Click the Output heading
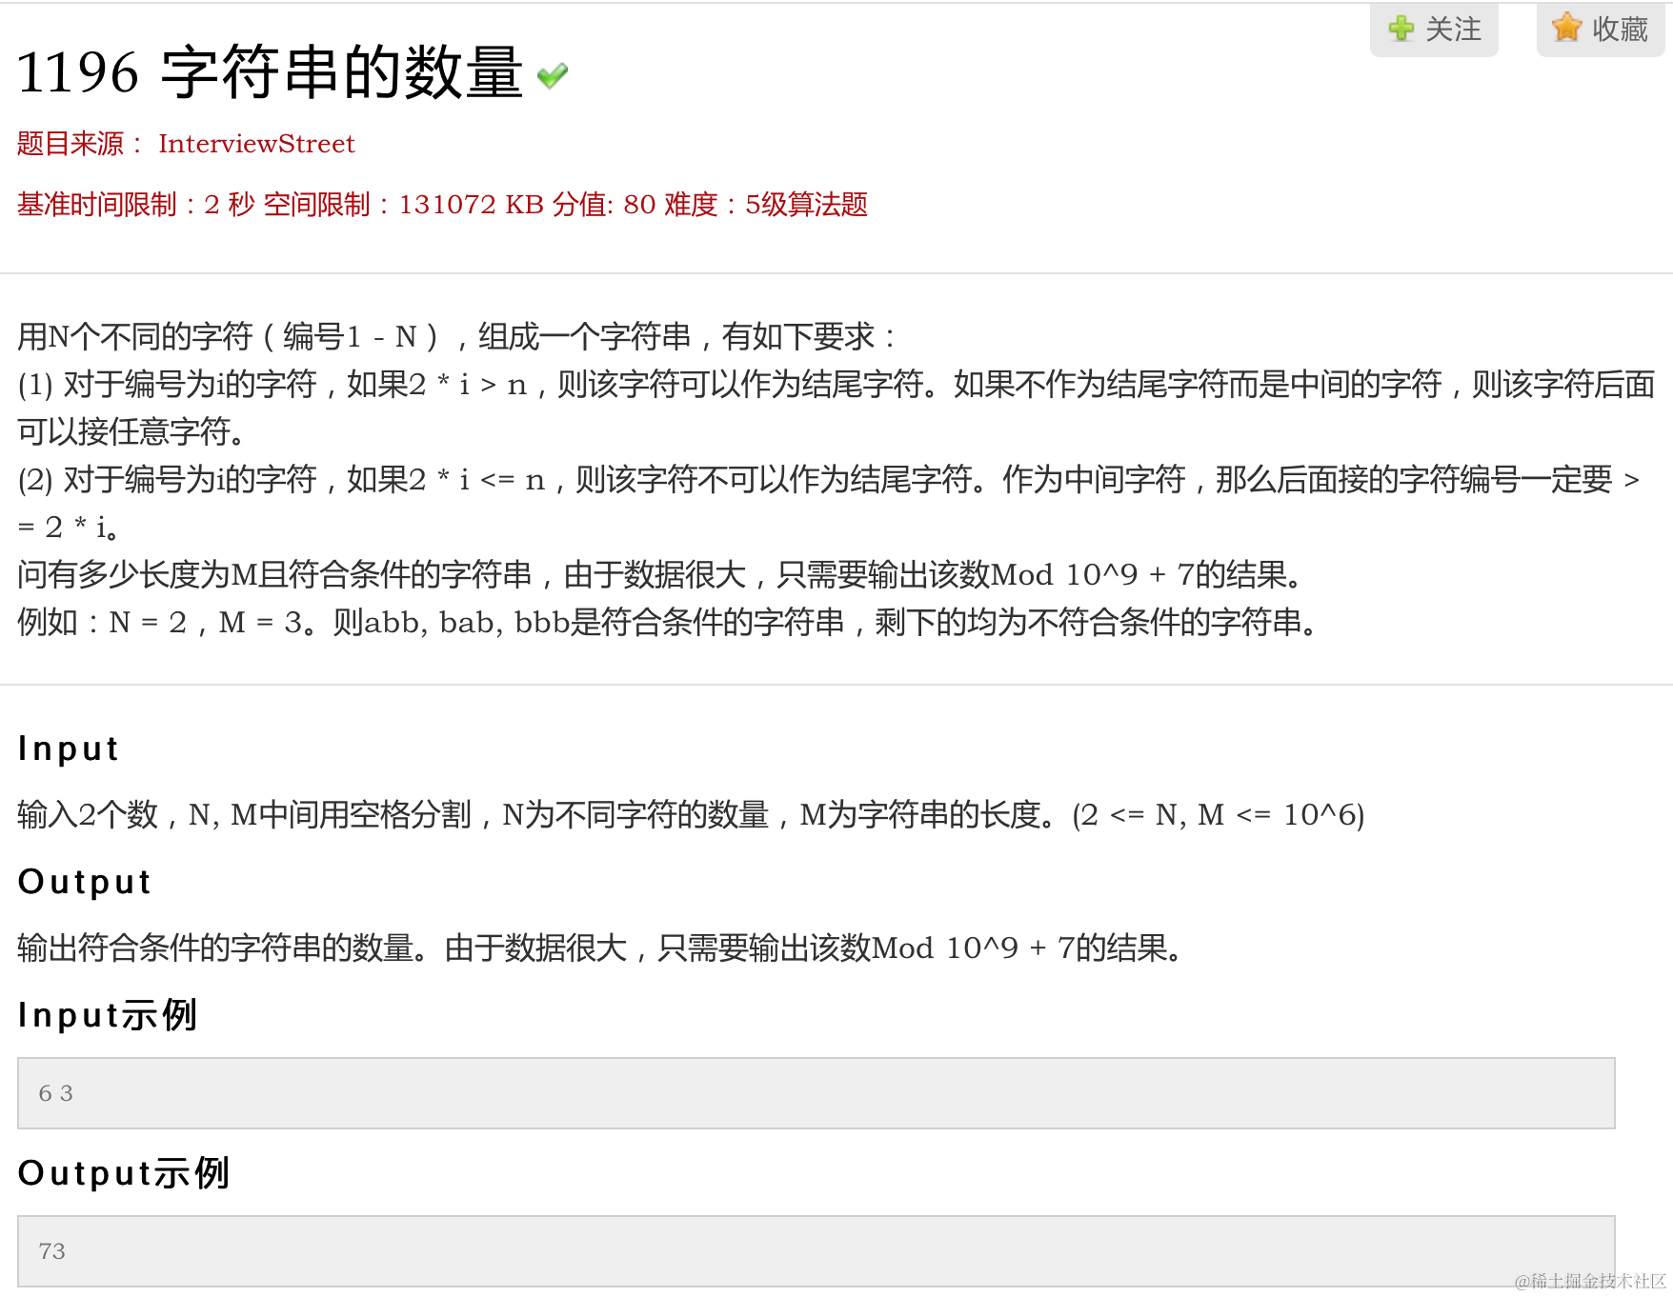1673x1297 pixels. click(85, 883)
